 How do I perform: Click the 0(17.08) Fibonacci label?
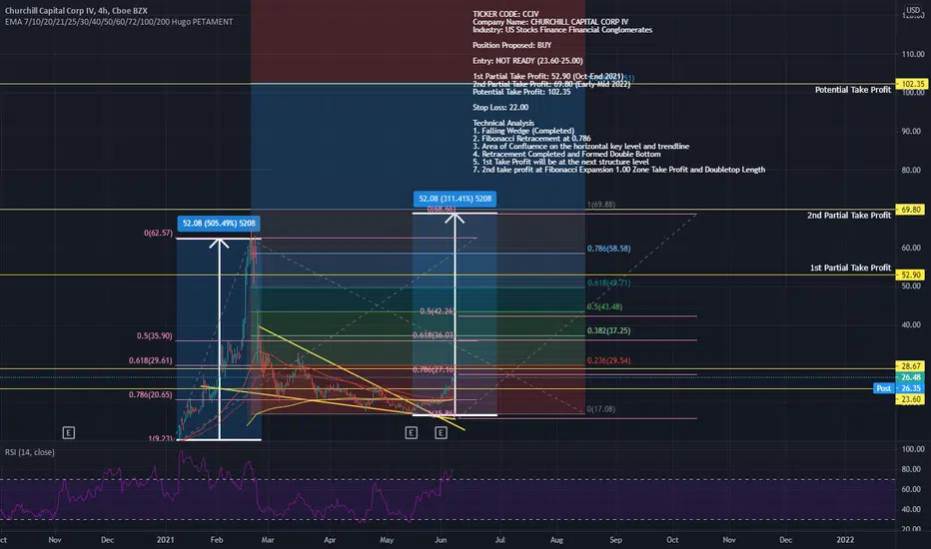point(601,409)
